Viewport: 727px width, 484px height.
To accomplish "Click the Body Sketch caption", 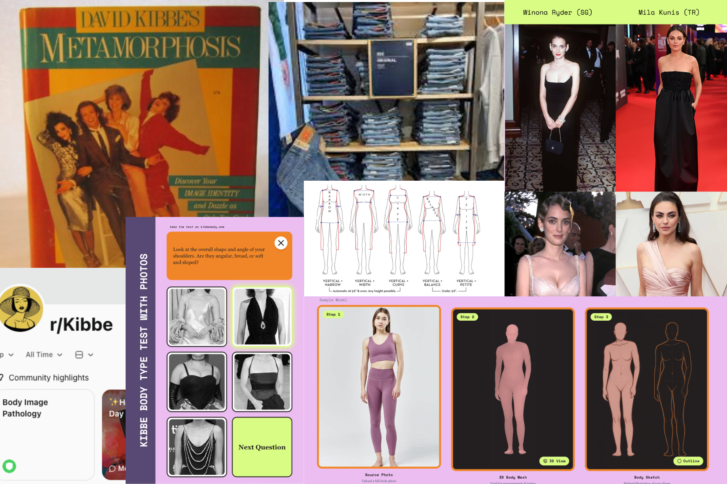I will tap(647, 477).
